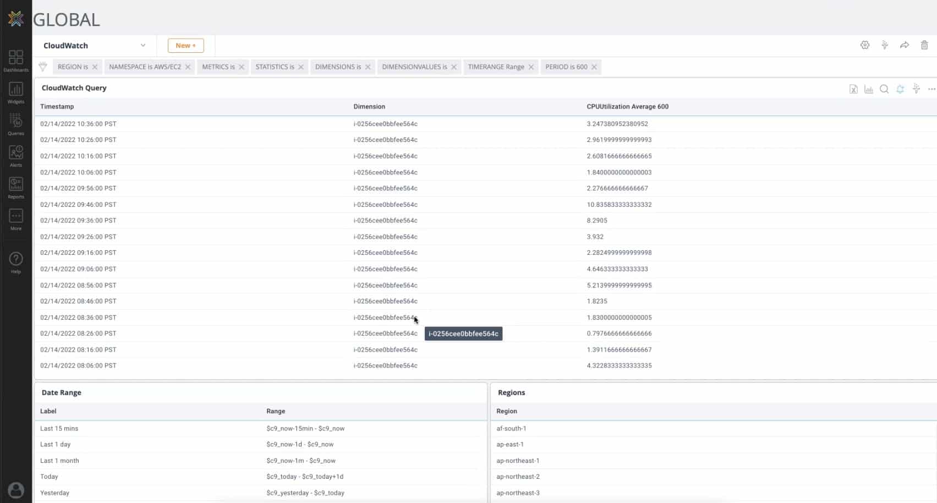The height and width of the screenshot is (503, 937).
Task: Remove the NAMESPACE is AWS/EC2 filter
Action: pos(188,67)
